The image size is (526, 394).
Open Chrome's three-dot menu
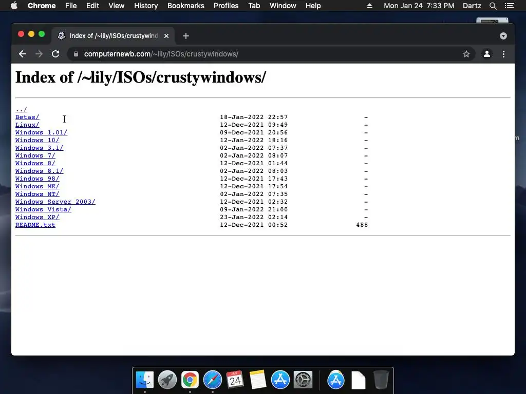coord(503,54)
